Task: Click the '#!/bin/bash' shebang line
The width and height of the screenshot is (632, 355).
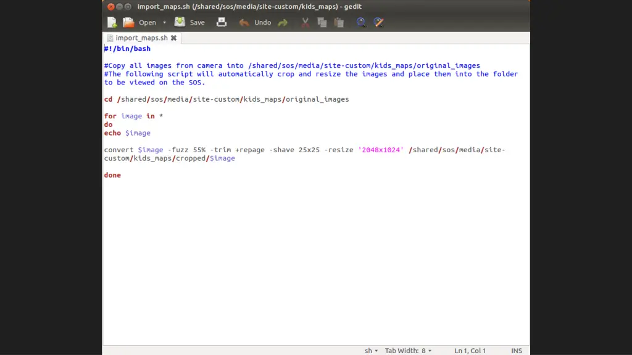Action: pyautogui.click(x=127, y=49)
